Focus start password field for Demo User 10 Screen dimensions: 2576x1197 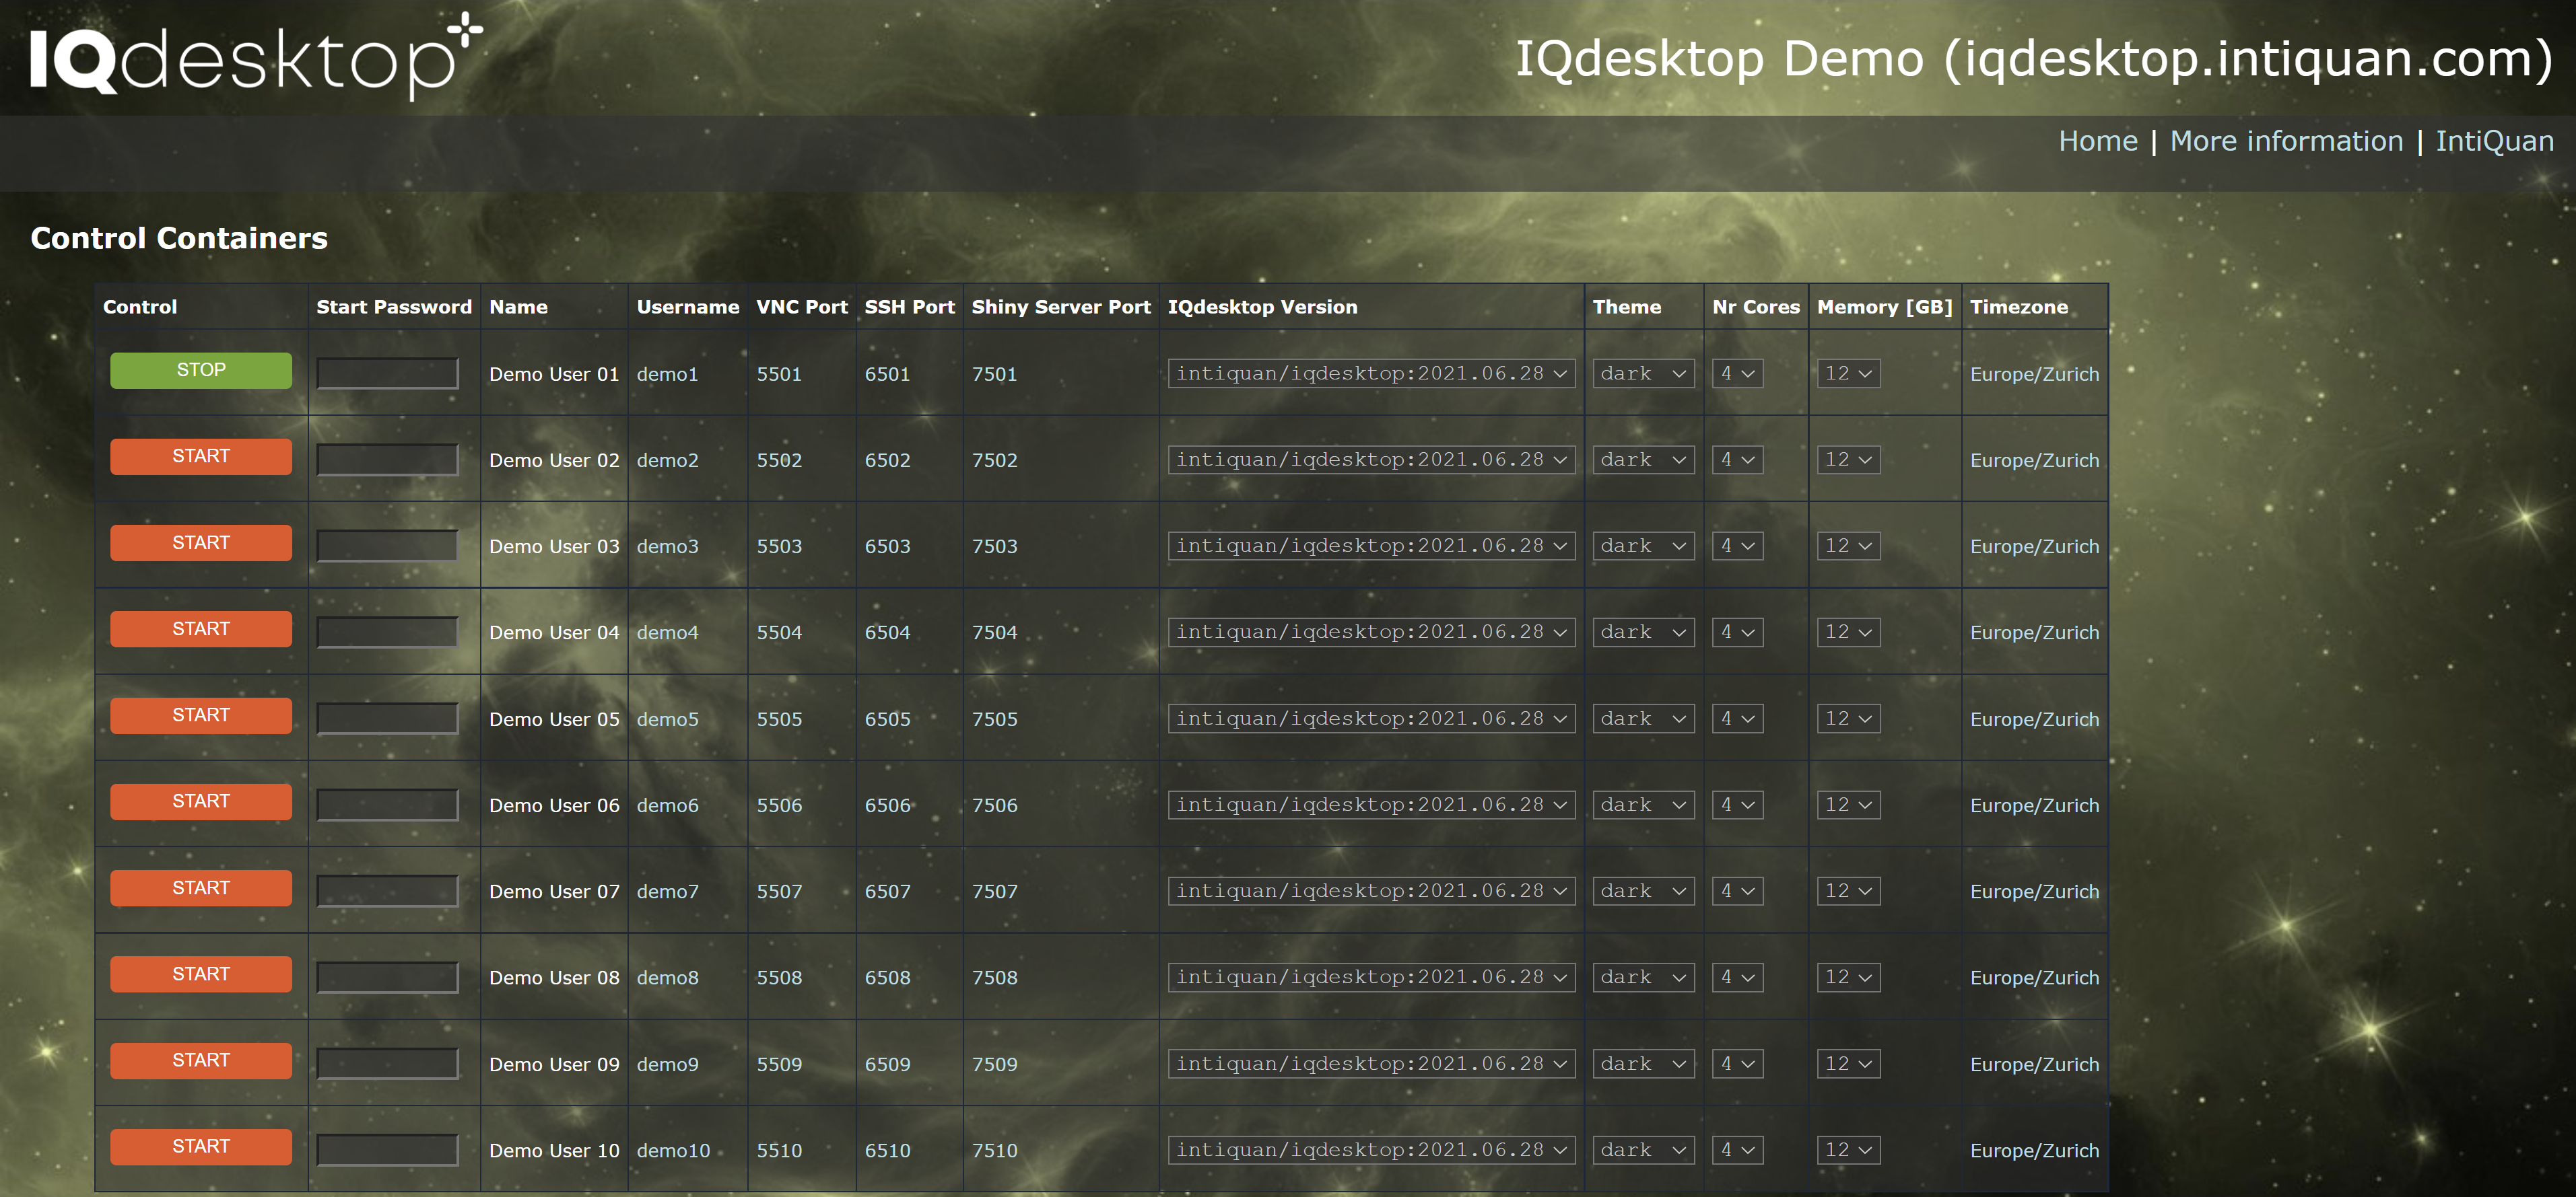coord(388,1150)
